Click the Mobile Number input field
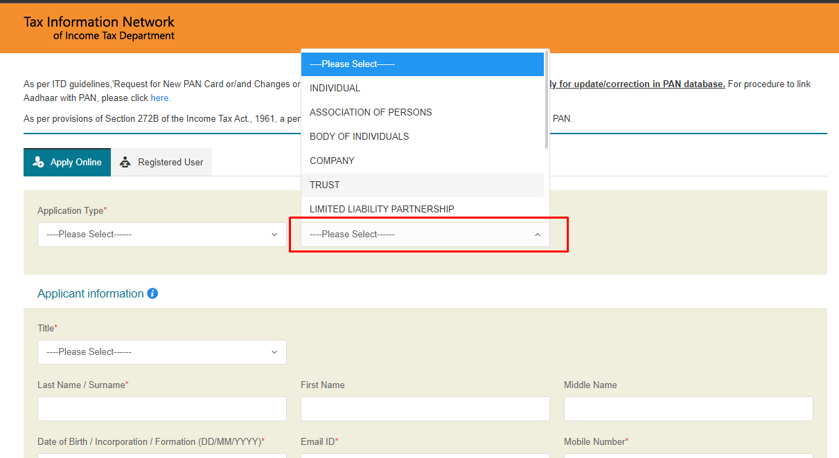The height and width of the screenshot is (458, 839). 688,456
